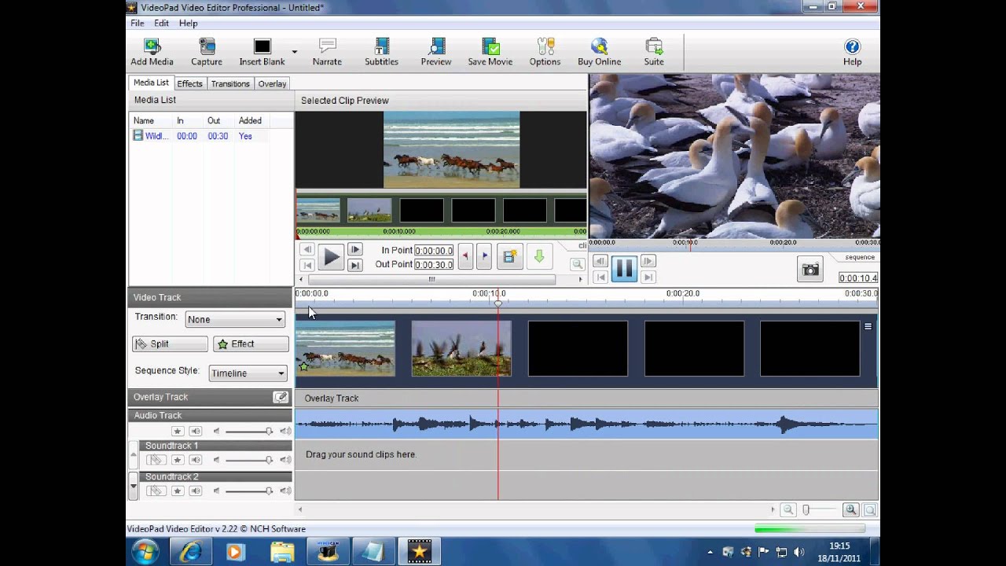The image size is (1006, 566).
Task: Step forward one frame in clip preview
Action: 355,250
